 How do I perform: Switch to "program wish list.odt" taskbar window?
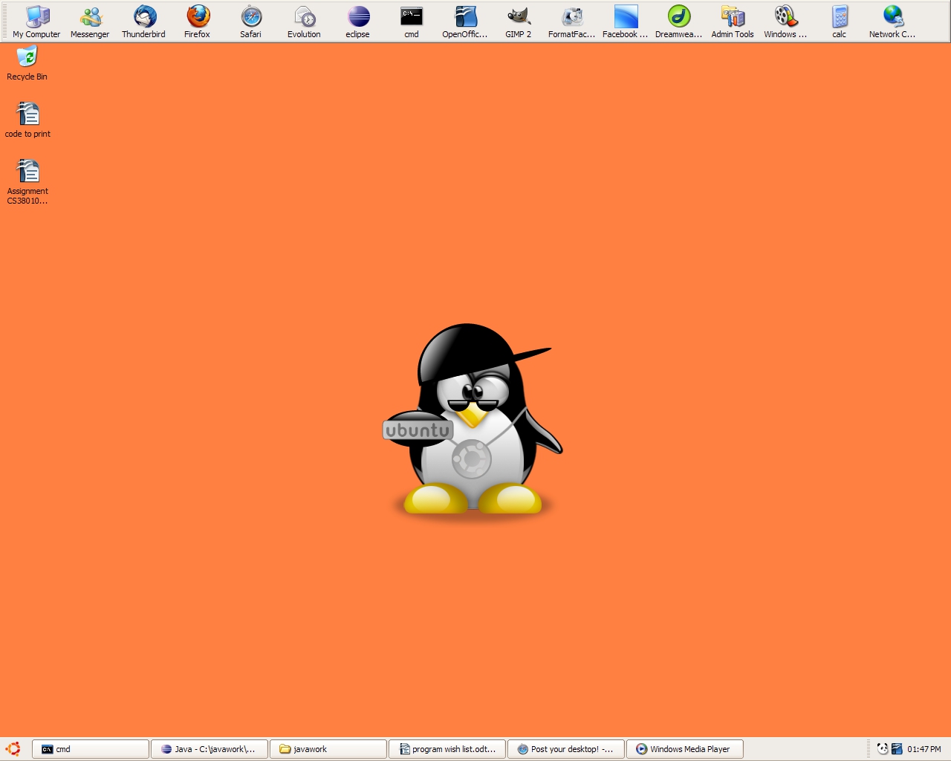pyautogui.click(x=447, y=749)
